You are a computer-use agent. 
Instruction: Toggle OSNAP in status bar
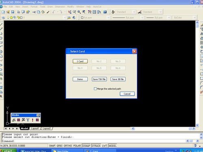click(86, 146)
